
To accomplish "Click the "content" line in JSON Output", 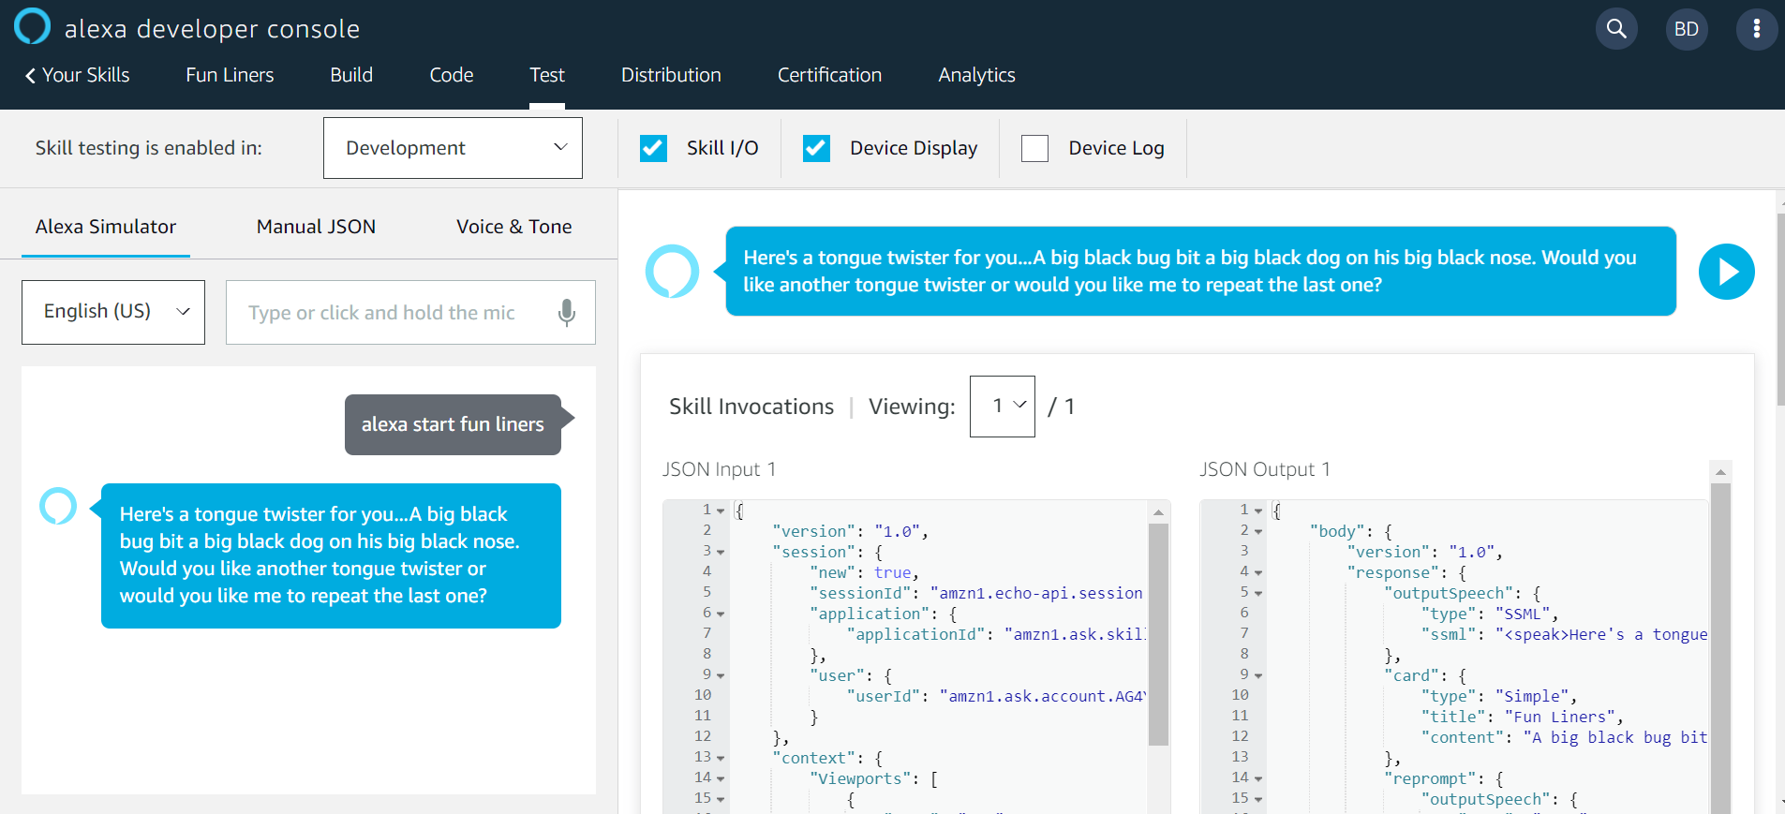I will (1565, 737).
